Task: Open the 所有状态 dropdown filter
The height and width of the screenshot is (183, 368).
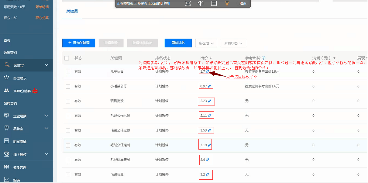Action: 233,43
